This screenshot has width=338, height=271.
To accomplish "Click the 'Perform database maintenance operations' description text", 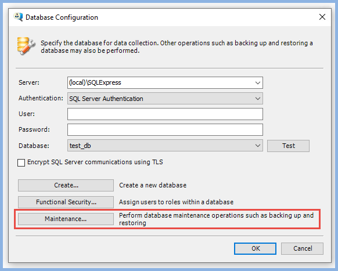I will point(216,219).
